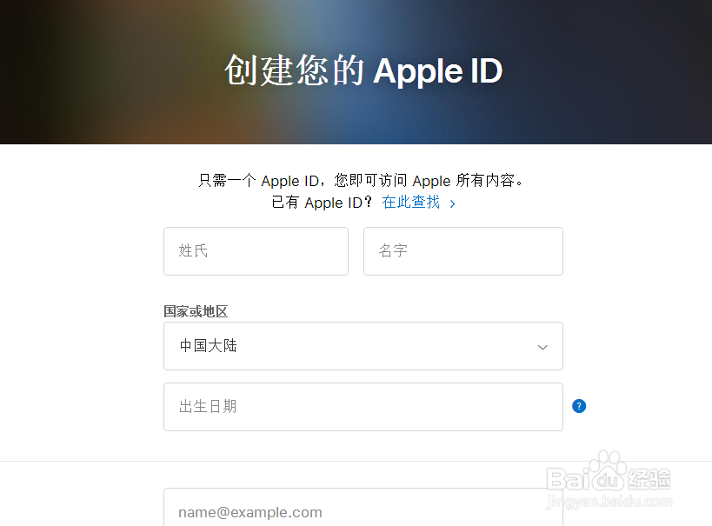Click the name@example.com email field
The width and height of the screenshot is (712, 526).
pyautogui.click(x=363, y=508)
